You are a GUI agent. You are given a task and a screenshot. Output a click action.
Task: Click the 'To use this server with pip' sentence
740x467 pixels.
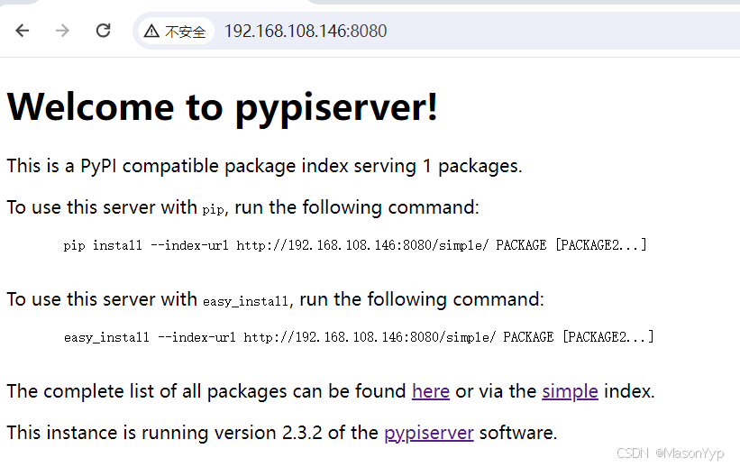(x=242, y=207)
